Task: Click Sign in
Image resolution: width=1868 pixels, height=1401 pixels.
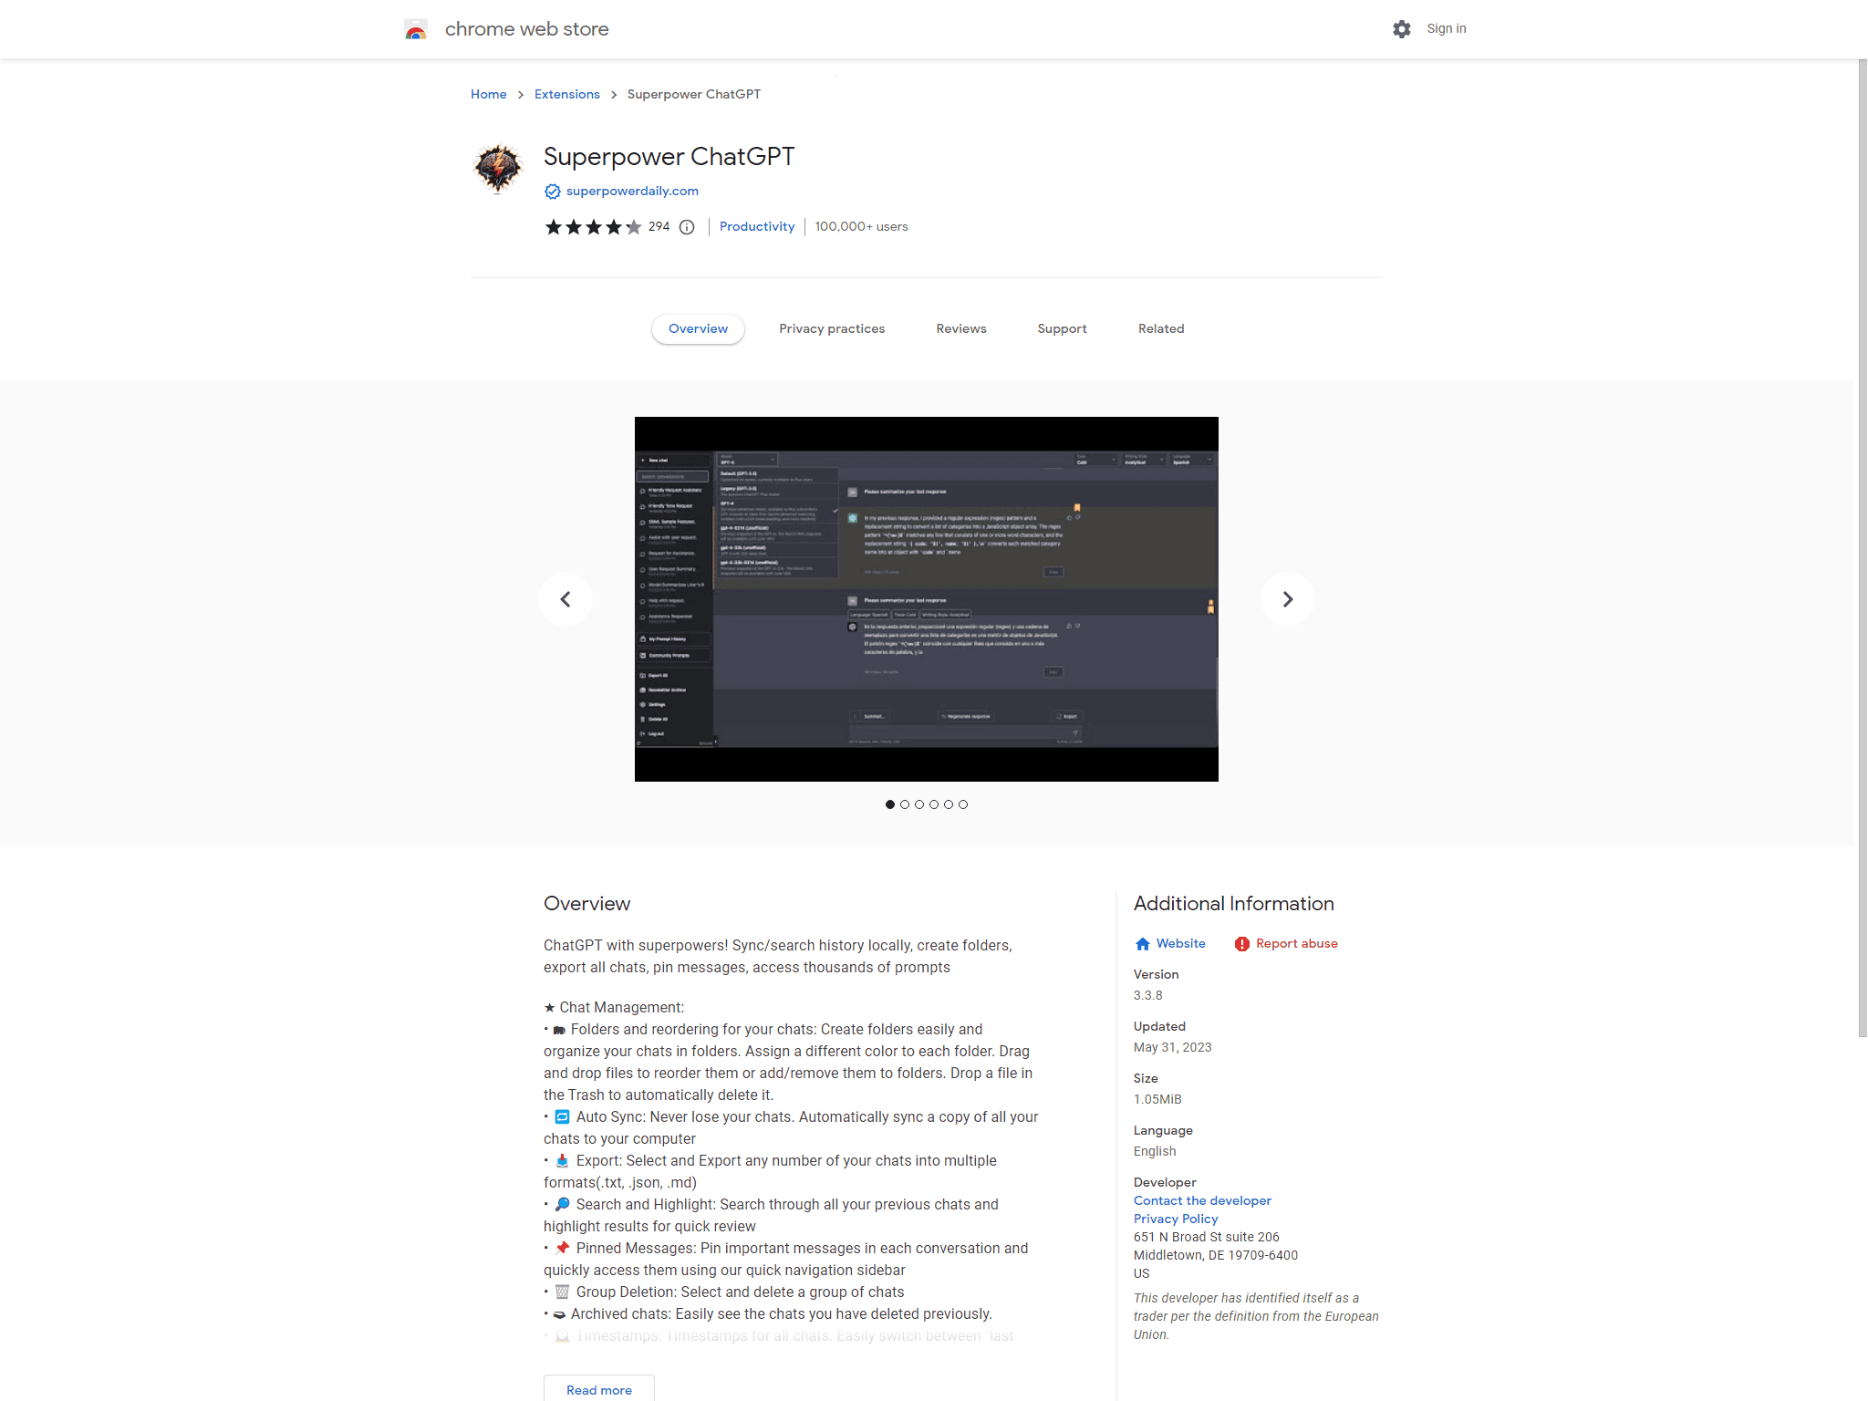Action: coord(1447,29)
